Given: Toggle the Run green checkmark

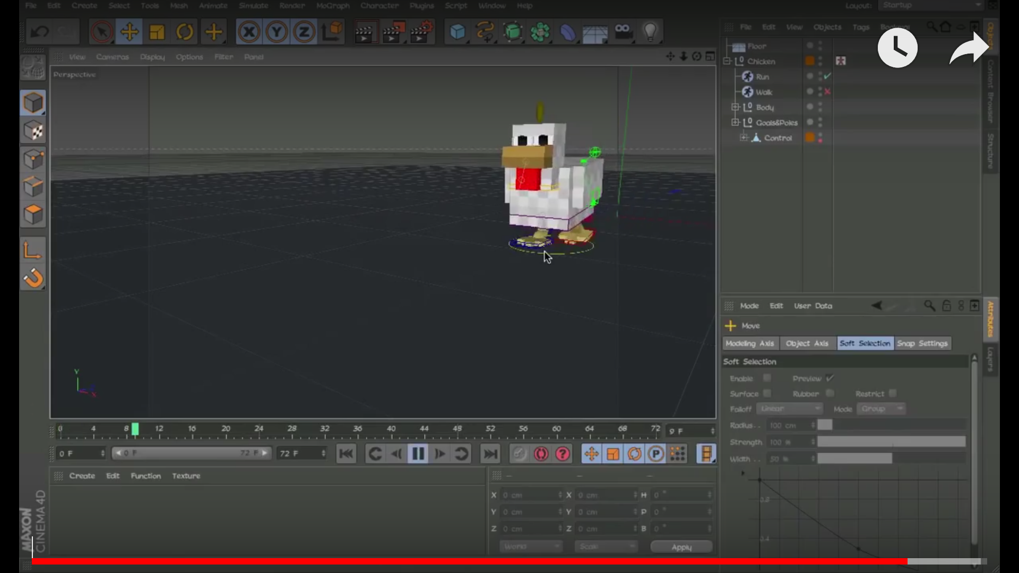Looking at the screenshot, I should point(828,76).
